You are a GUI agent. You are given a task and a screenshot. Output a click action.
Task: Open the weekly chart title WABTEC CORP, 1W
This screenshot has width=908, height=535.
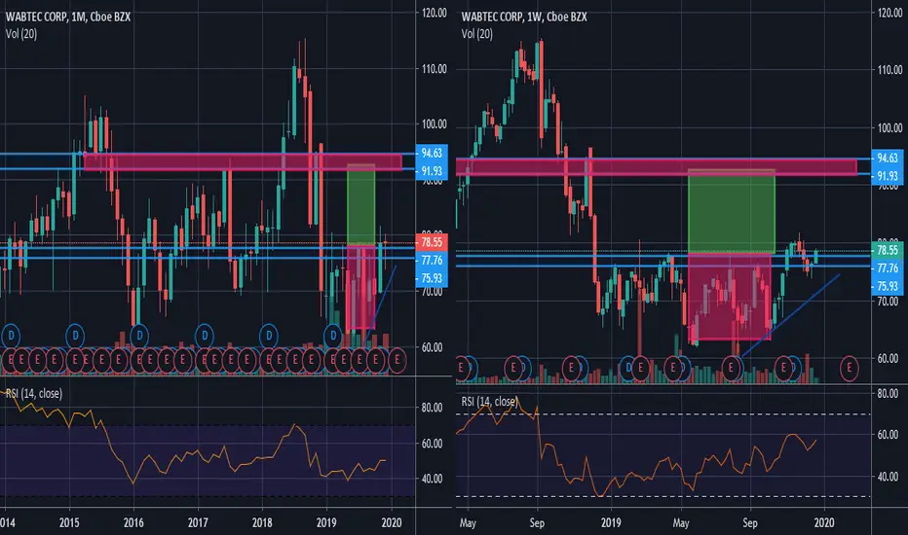524,17
